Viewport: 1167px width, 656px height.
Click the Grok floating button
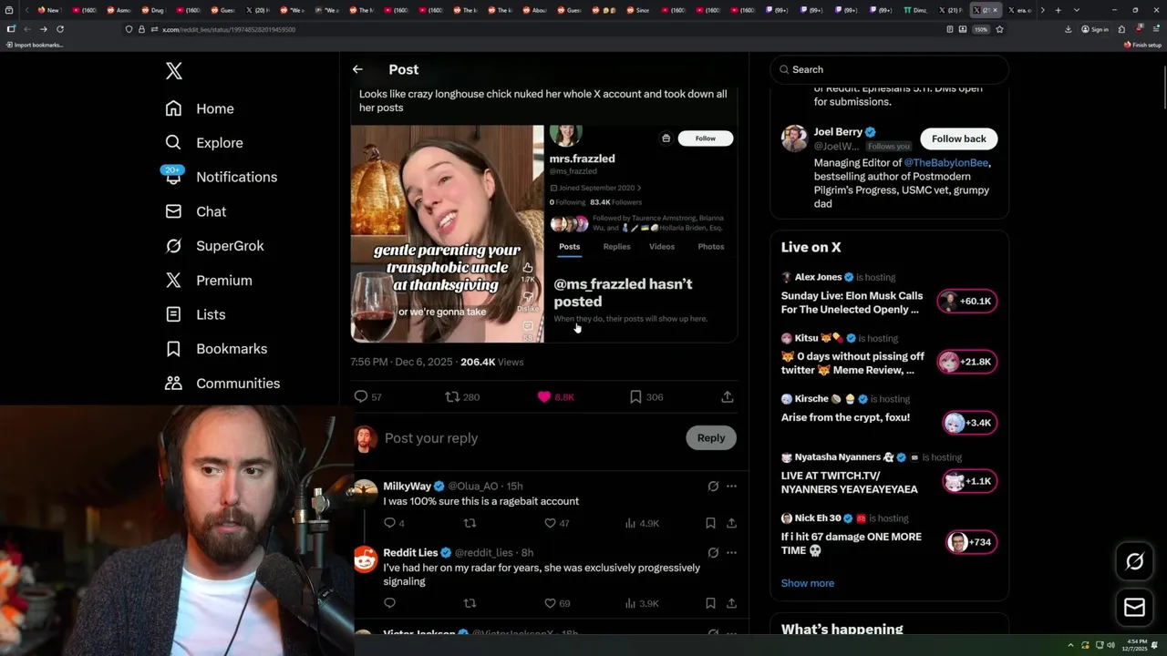click(x=1134, y=561)
